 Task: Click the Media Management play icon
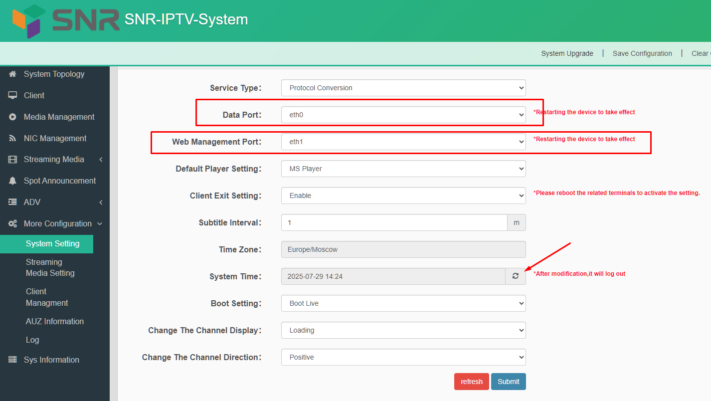(13, 117)
